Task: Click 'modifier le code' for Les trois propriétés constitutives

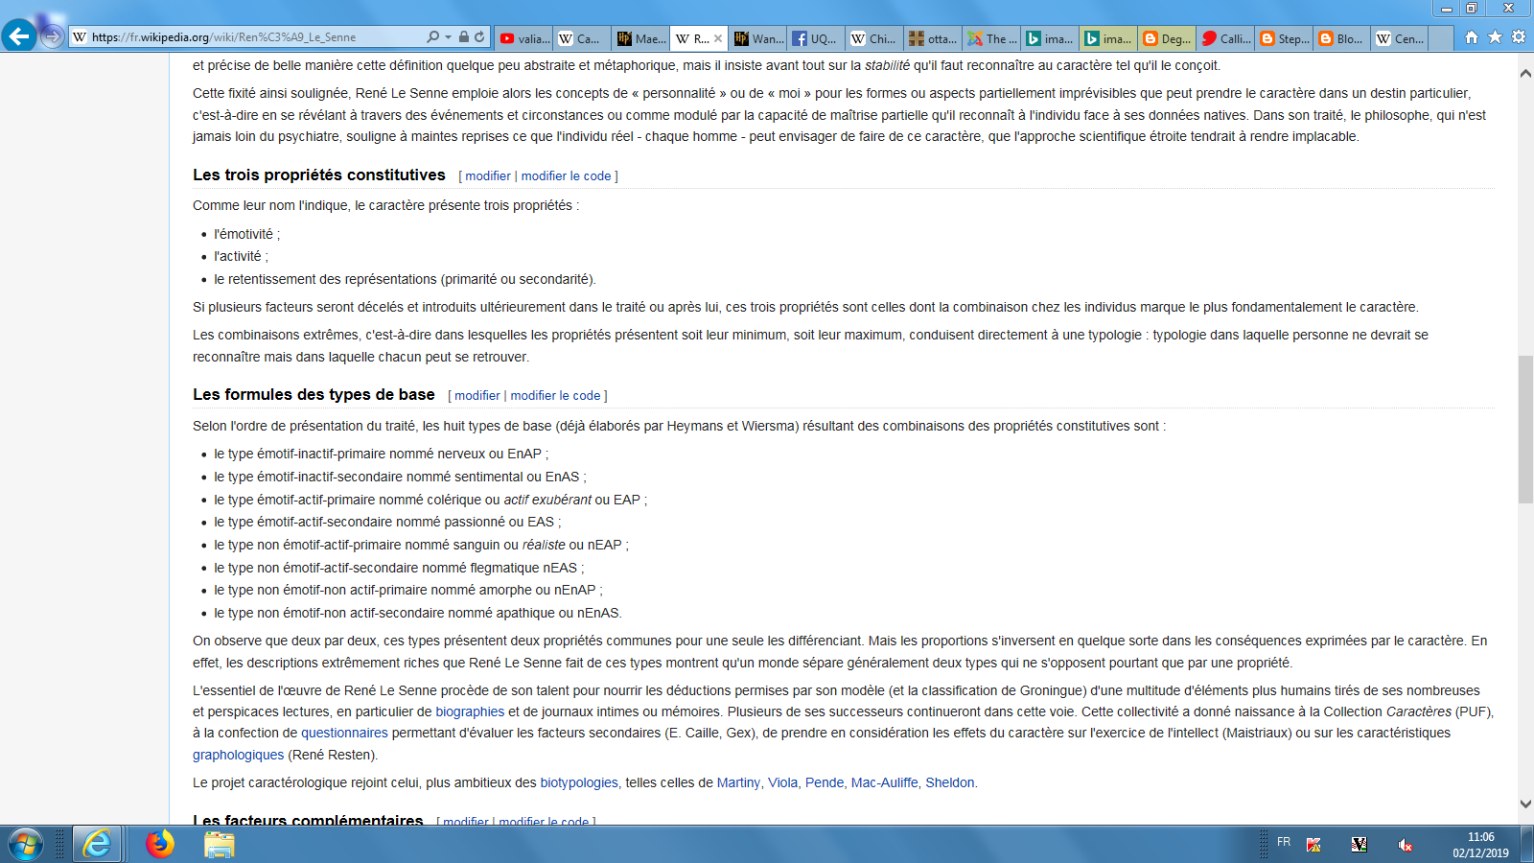Action: [566, 176]
